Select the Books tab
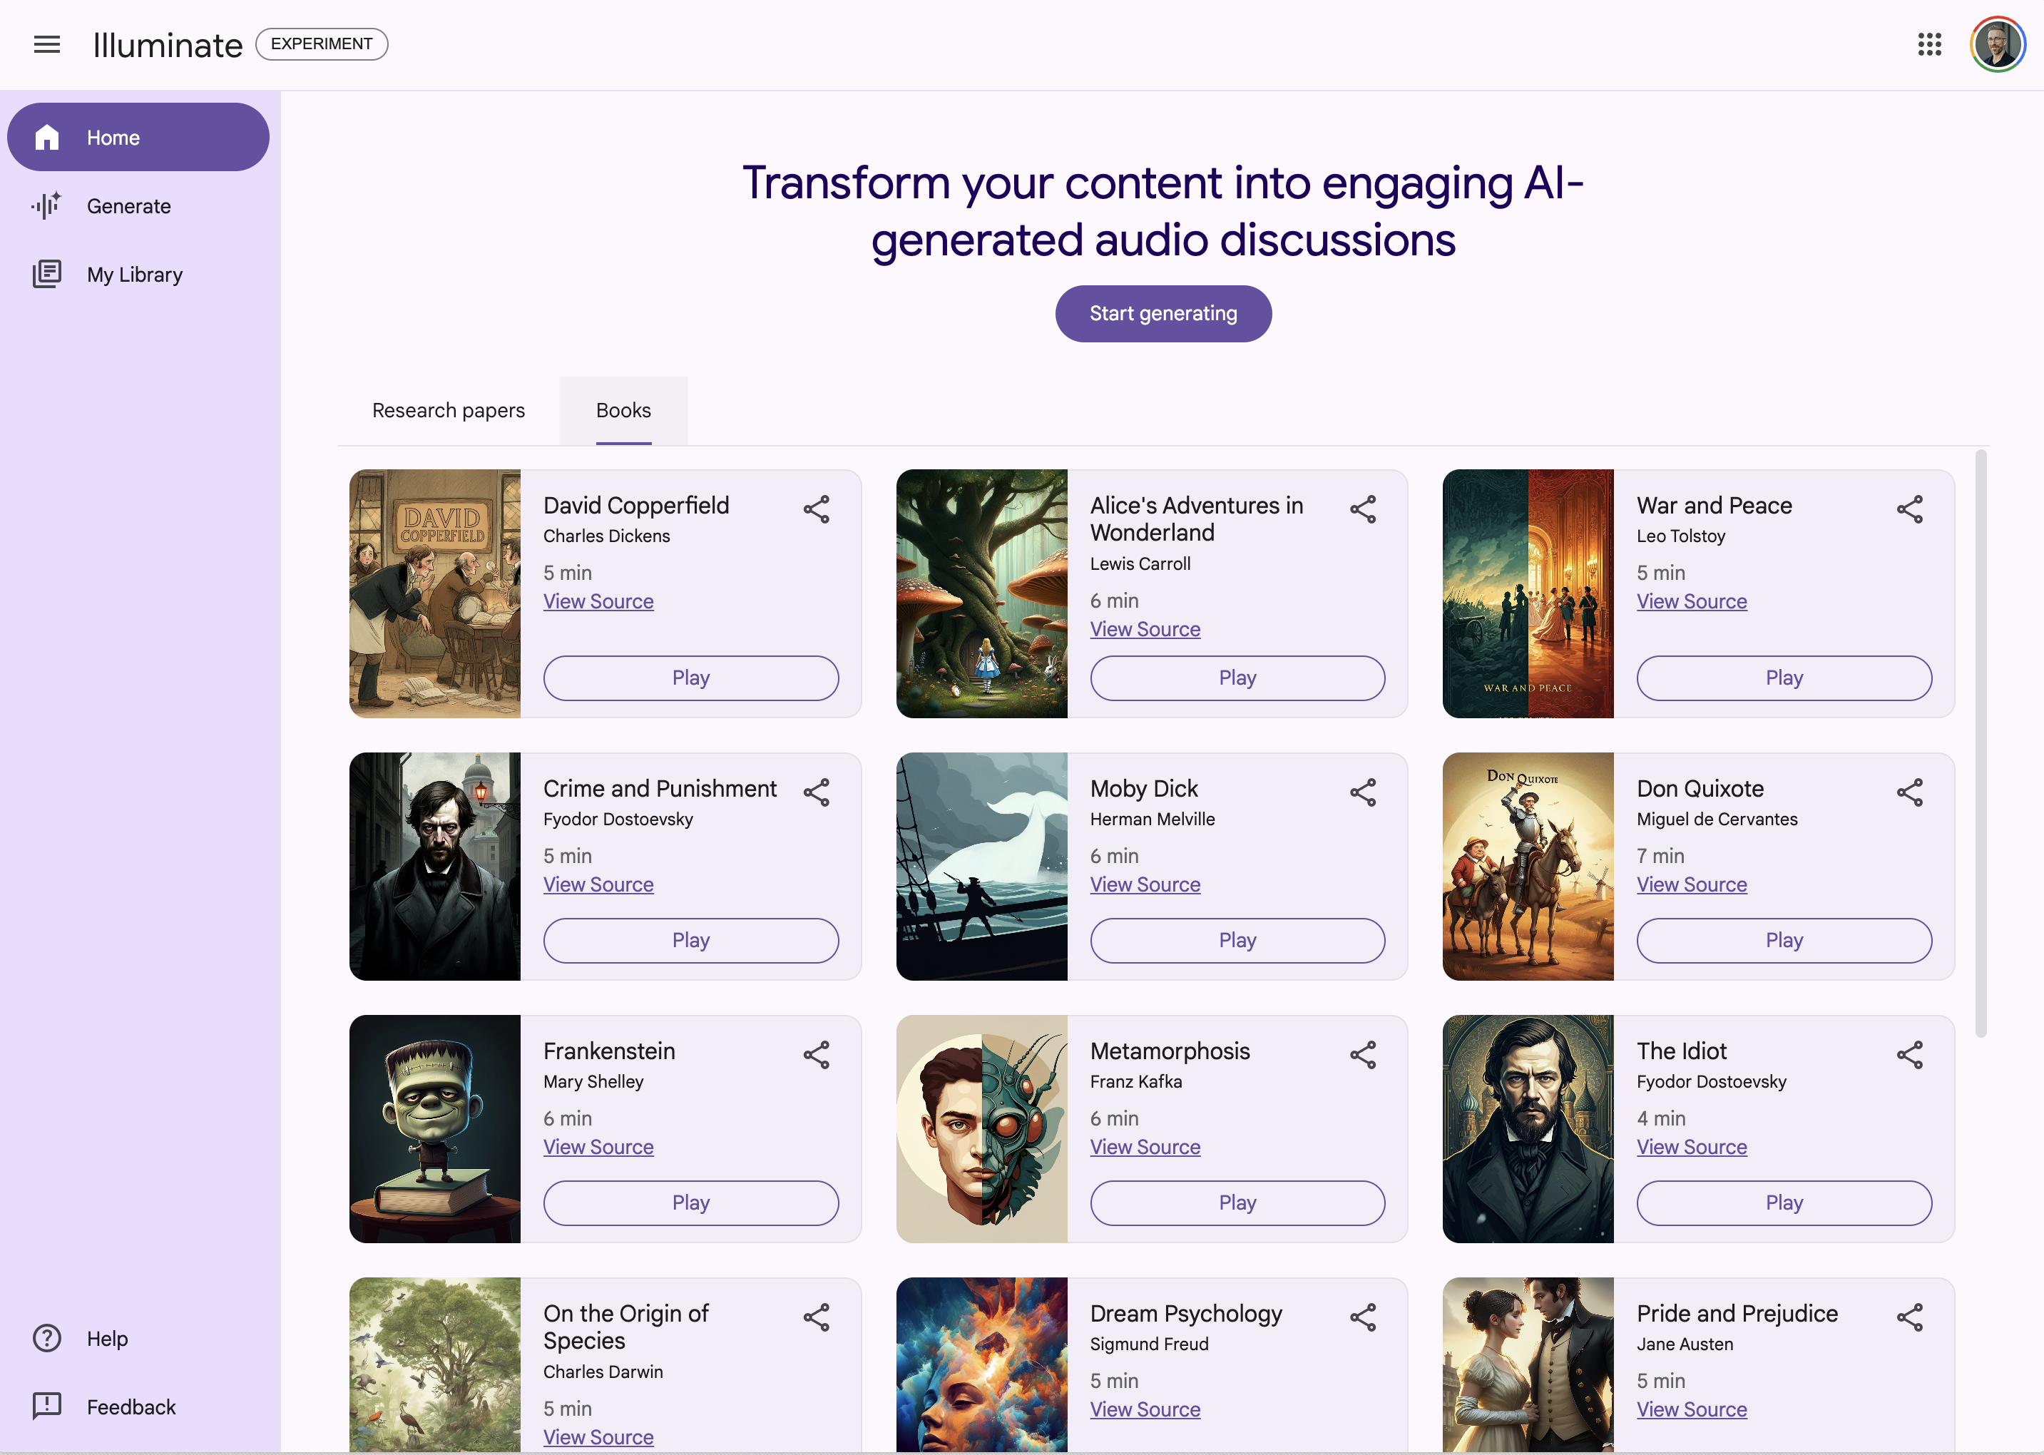Image resolution: width=2044 pixels, height=1455 pixels. point(623,410)
